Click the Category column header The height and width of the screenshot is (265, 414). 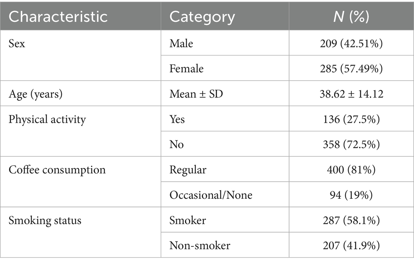pyautogui.click(x=202, y=17)
